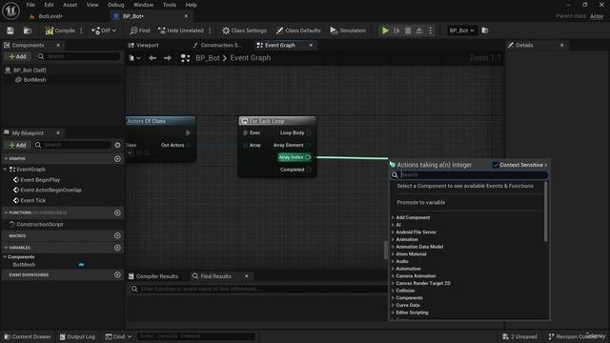Image resolution: width=610 pixels, height=343 pixels.
Task: Expand the Animation category in action list
Action: [x=393, y=239]
